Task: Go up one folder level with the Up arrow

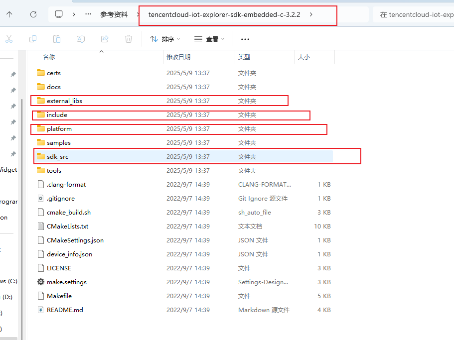Action: coord(9,14)
